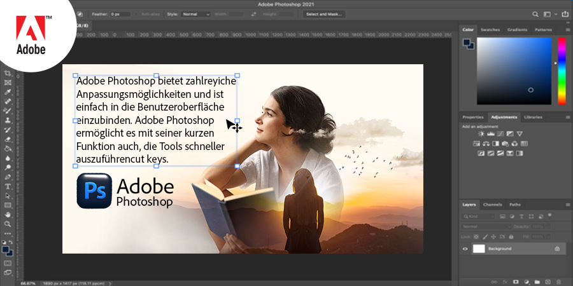Hide the Background layer with eye icon
The image size is (573, 286).
pos(465,249)
